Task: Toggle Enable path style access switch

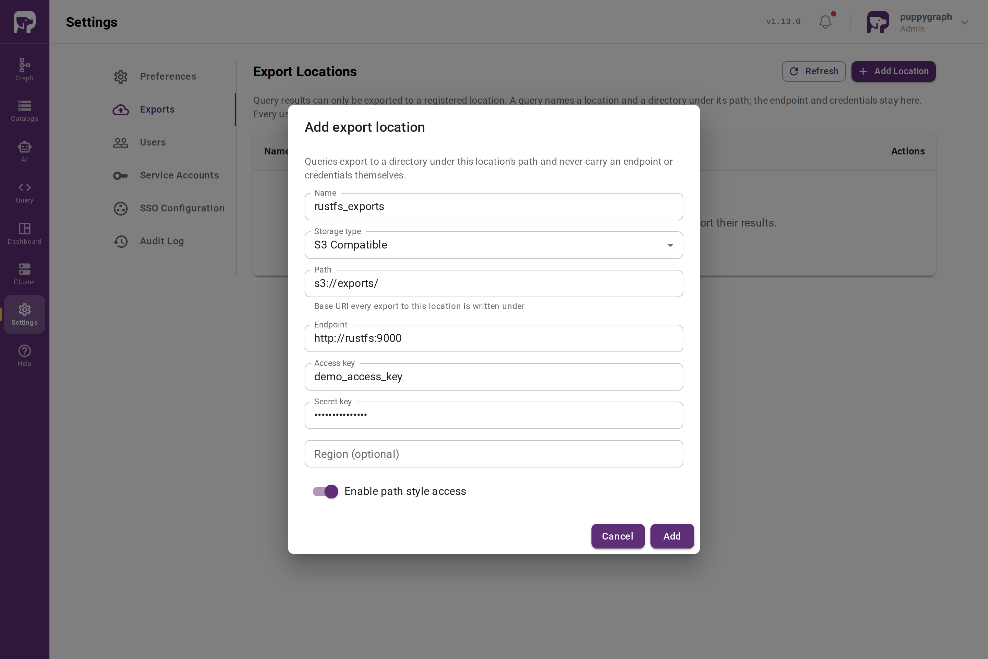Action: [326, 491]
